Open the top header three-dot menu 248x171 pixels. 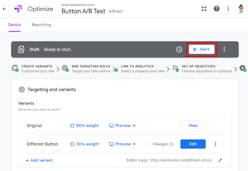click(x=228, y=9)
